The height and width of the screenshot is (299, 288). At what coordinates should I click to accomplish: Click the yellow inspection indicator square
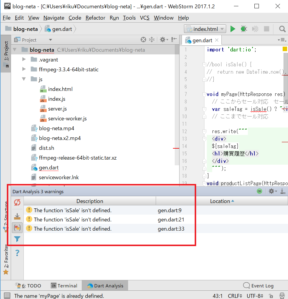pyautogui.click(x=285, y=49)
